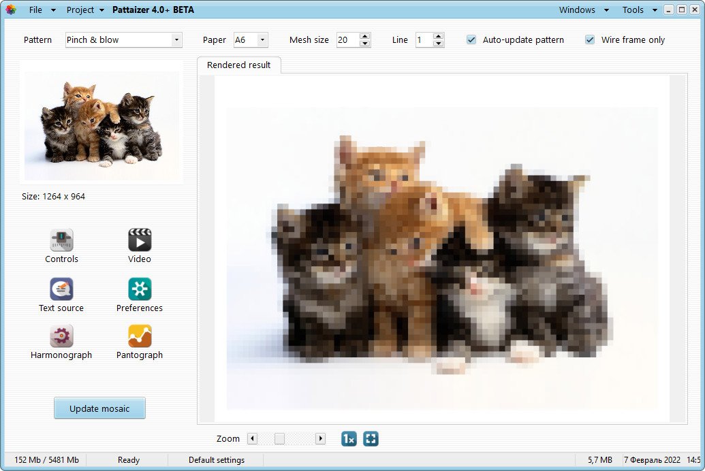Switch to the Rendered result tab
The image size is (705, 471).
238,65
